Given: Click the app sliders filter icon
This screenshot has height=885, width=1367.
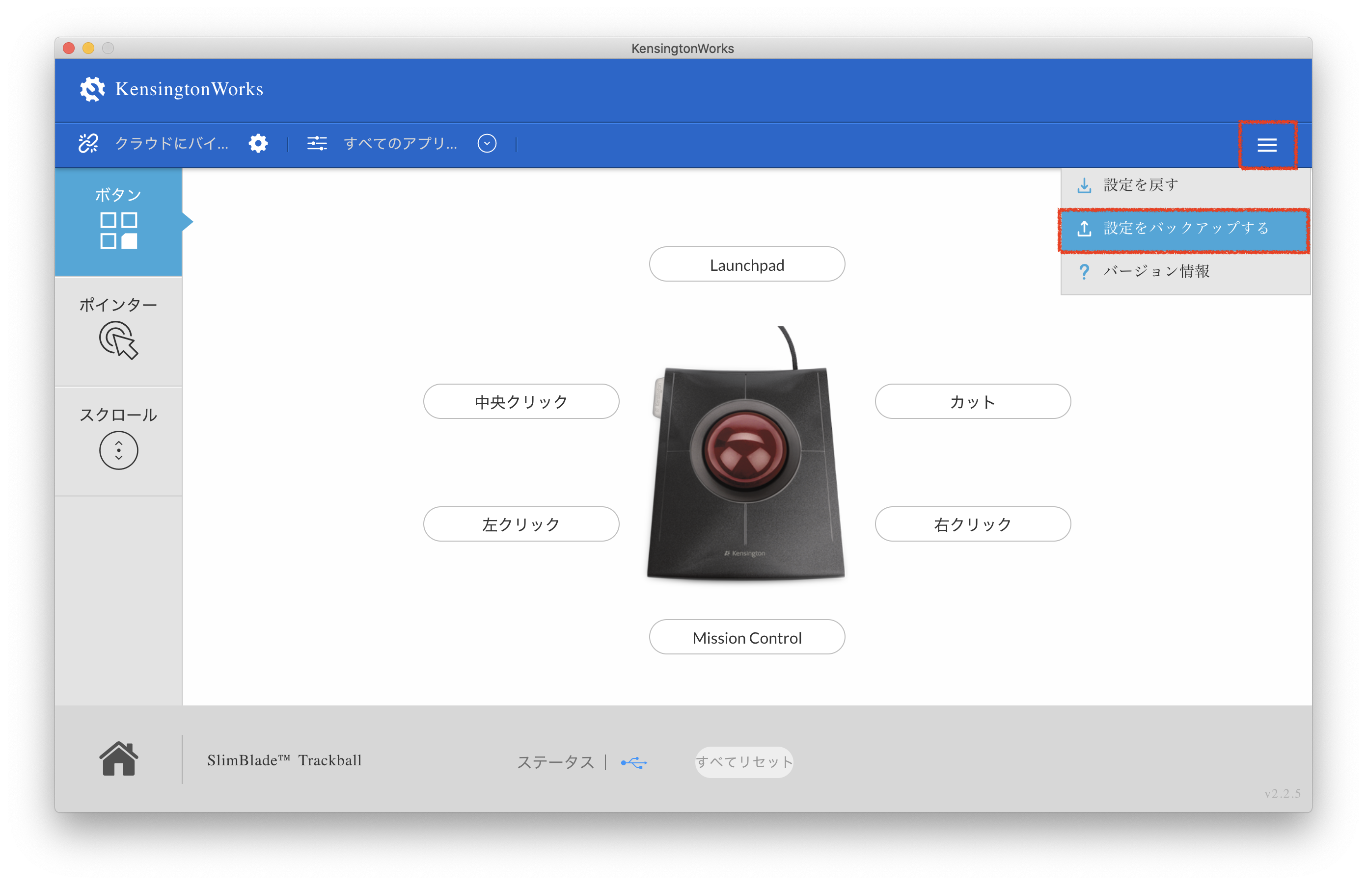Looking at the screenshot, I should [x=317, y=143].
